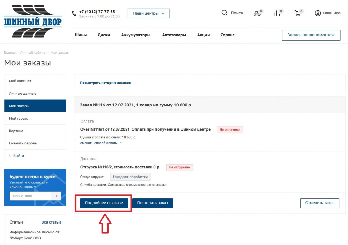The image size is (348, 245).
Task: Click Повторить заказ button
Action: pyautogui.click(x=152, y=203)
